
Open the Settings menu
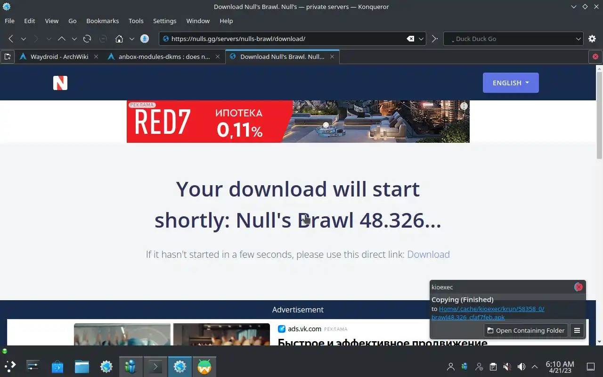pyautogui.click(x=165, y=21)
